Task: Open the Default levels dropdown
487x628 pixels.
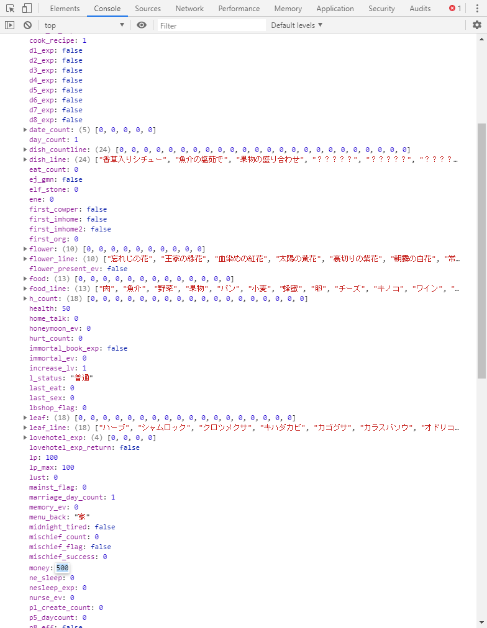Action: [x=297, y=25]
